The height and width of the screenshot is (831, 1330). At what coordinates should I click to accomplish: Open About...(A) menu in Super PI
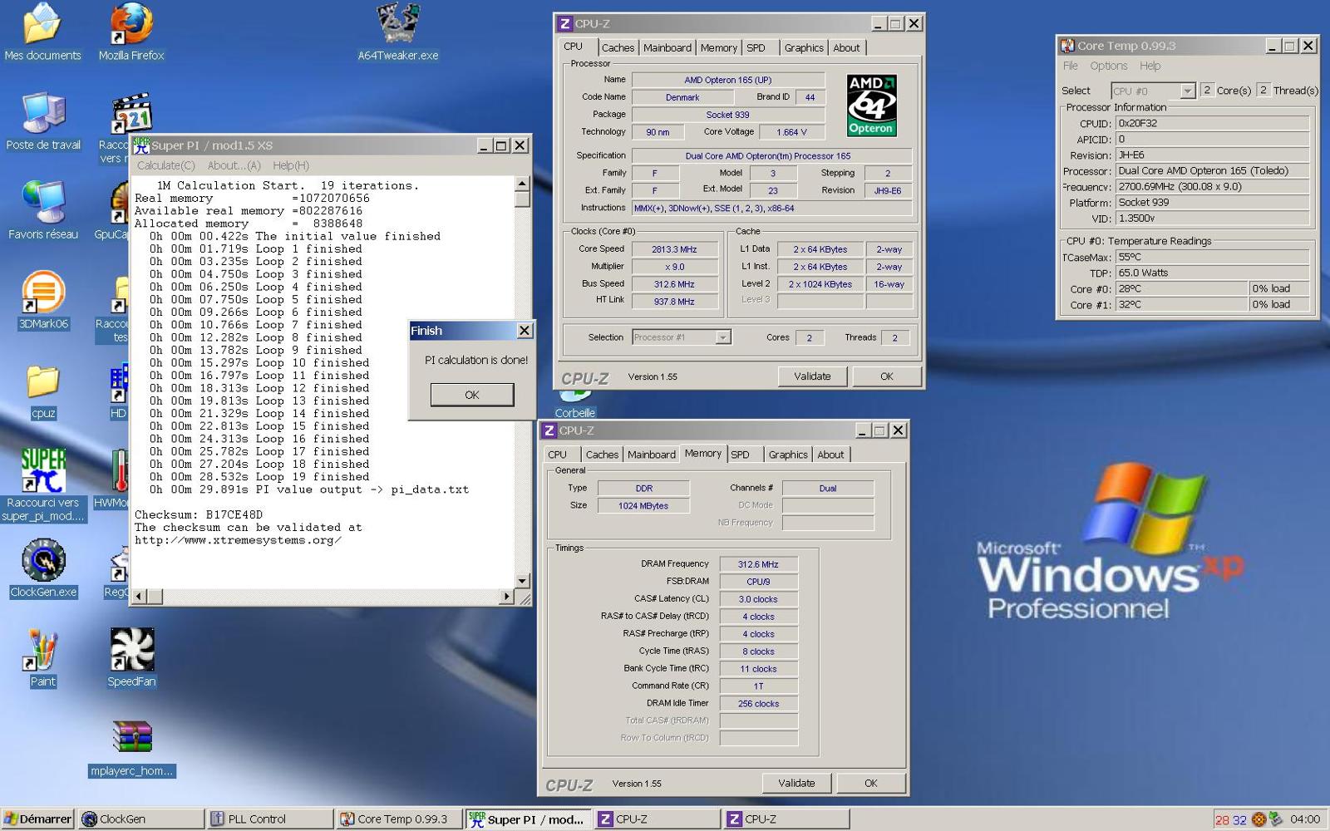tap(234, 165)
